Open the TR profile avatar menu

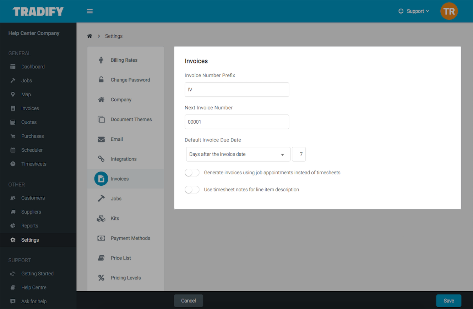[449, 11]
